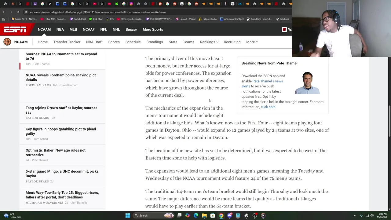Open the Soccer section
391x220 pixels.
[x=131, y=29]
